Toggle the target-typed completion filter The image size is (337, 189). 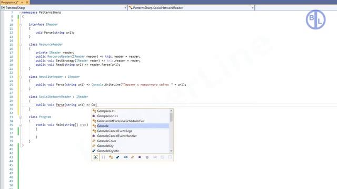(96, 157)
